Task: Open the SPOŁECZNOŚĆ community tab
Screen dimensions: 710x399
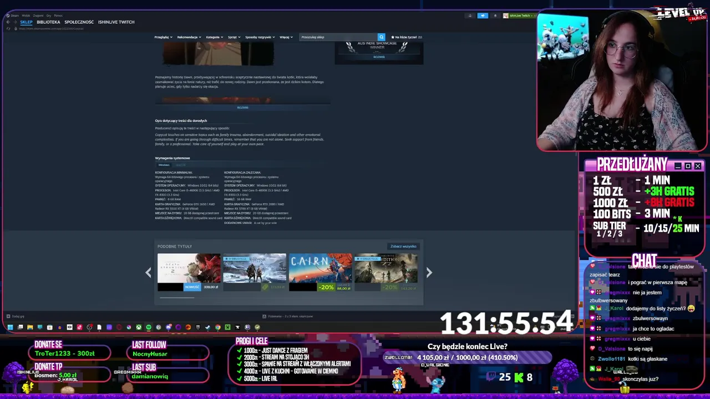Action: point(79,22)
